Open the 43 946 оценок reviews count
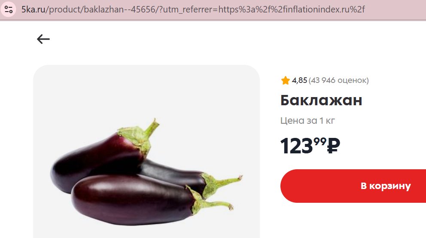This screenshot has width=426, height=238. point(338,80)
